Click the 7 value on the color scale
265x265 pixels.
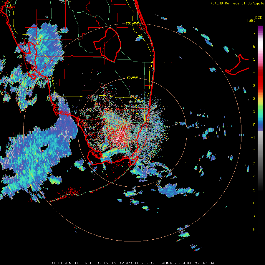pos(254,33)
